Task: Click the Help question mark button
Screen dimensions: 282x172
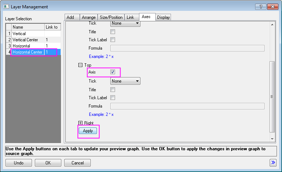Action: tap(261, 7)
